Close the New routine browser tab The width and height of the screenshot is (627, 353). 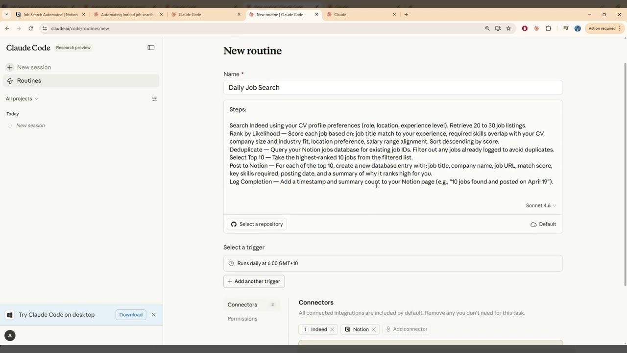click(x=316, y=15)
